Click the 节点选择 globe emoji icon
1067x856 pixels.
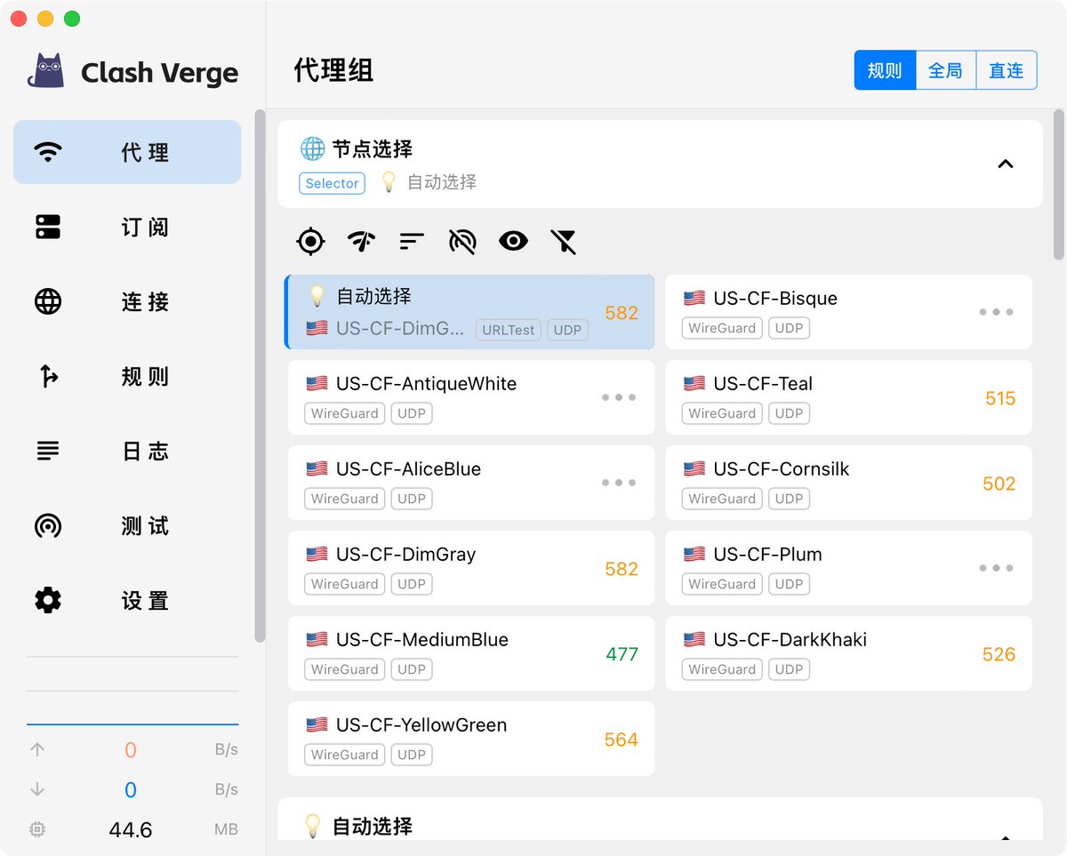click(x=312, y=148)
